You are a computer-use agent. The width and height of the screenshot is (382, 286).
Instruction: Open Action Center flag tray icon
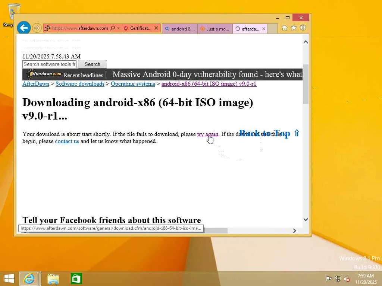[x=329, y=279]
